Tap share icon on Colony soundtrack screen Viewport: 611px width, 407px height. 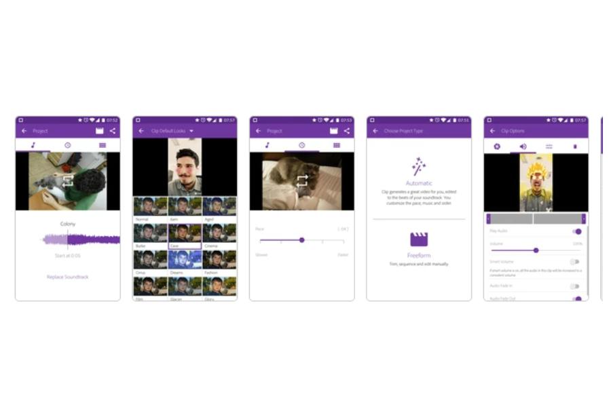click(113, 131)
